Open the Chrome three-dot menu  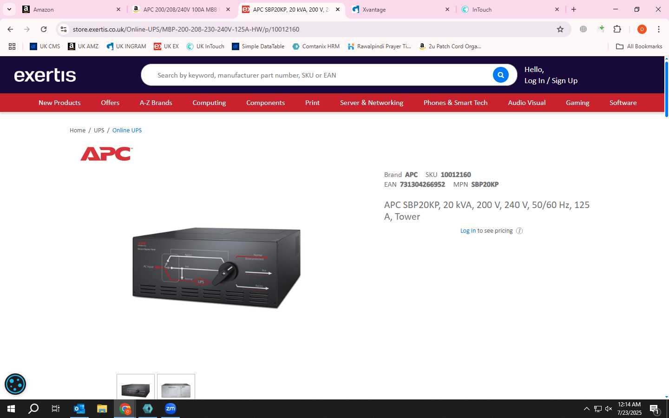point(658,29)
